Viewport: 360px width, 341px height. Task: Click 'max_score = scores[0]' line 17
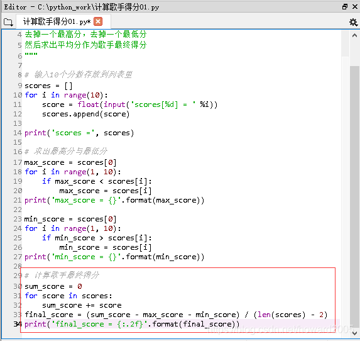pyautogui.click(x=70, y=162)
